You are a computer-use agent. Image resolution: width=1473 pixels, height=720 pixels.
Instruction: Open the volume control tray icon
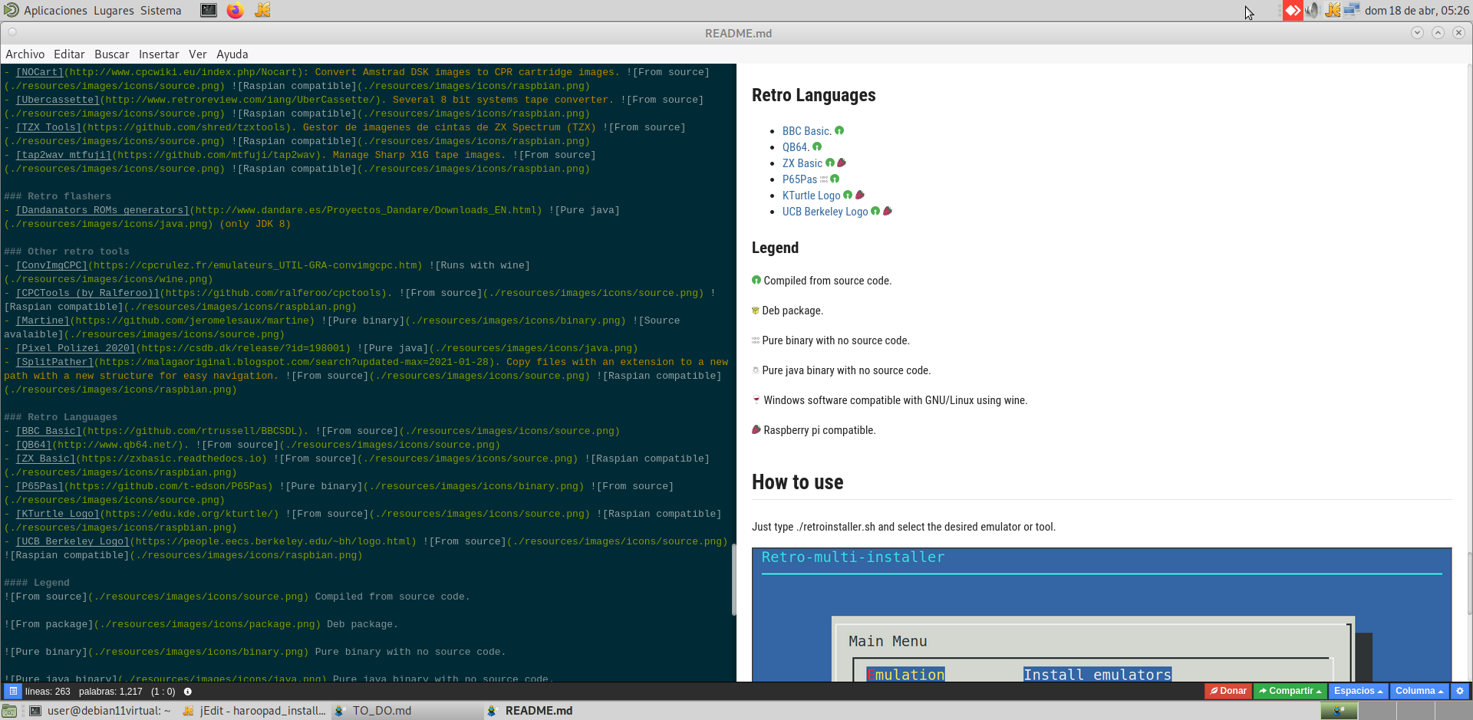coord(1313,10)
